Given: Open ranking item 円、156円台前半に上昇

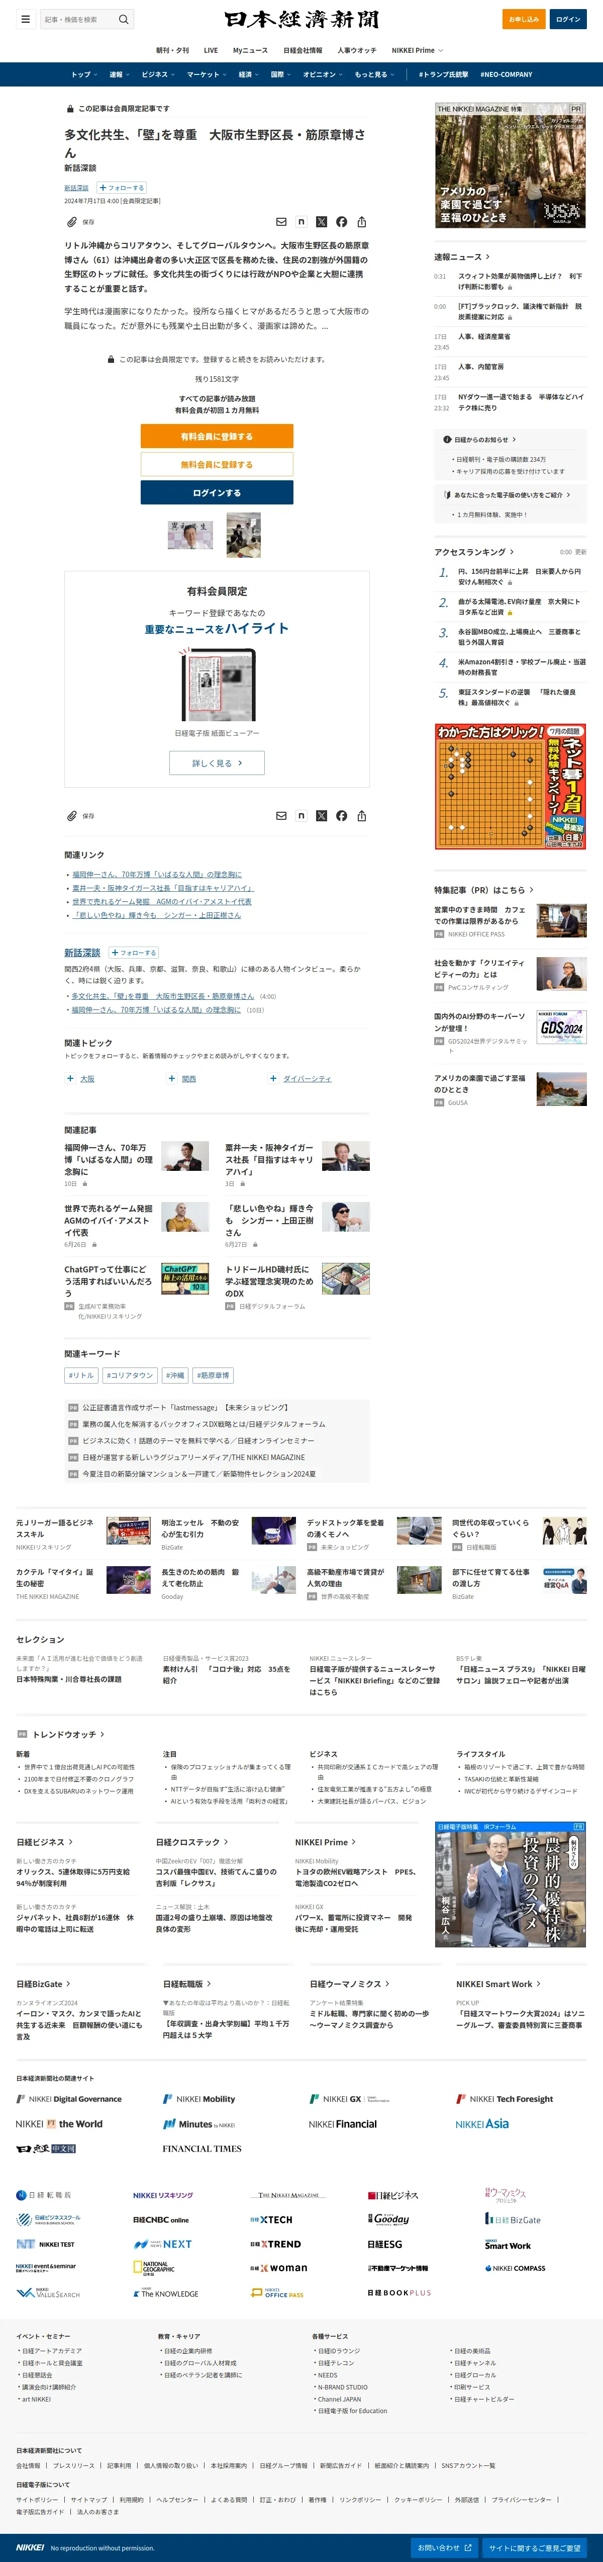Looking at the screenshot, I should [520, 577].
